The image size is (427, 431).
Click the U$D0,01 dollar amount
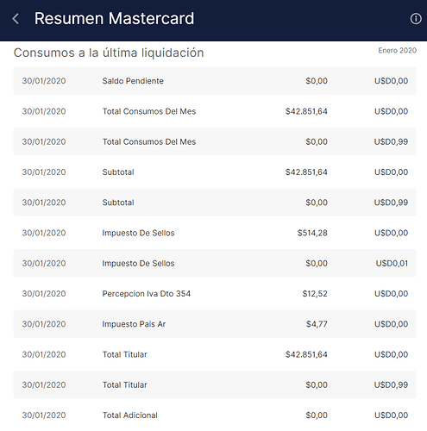pos(392,264)
